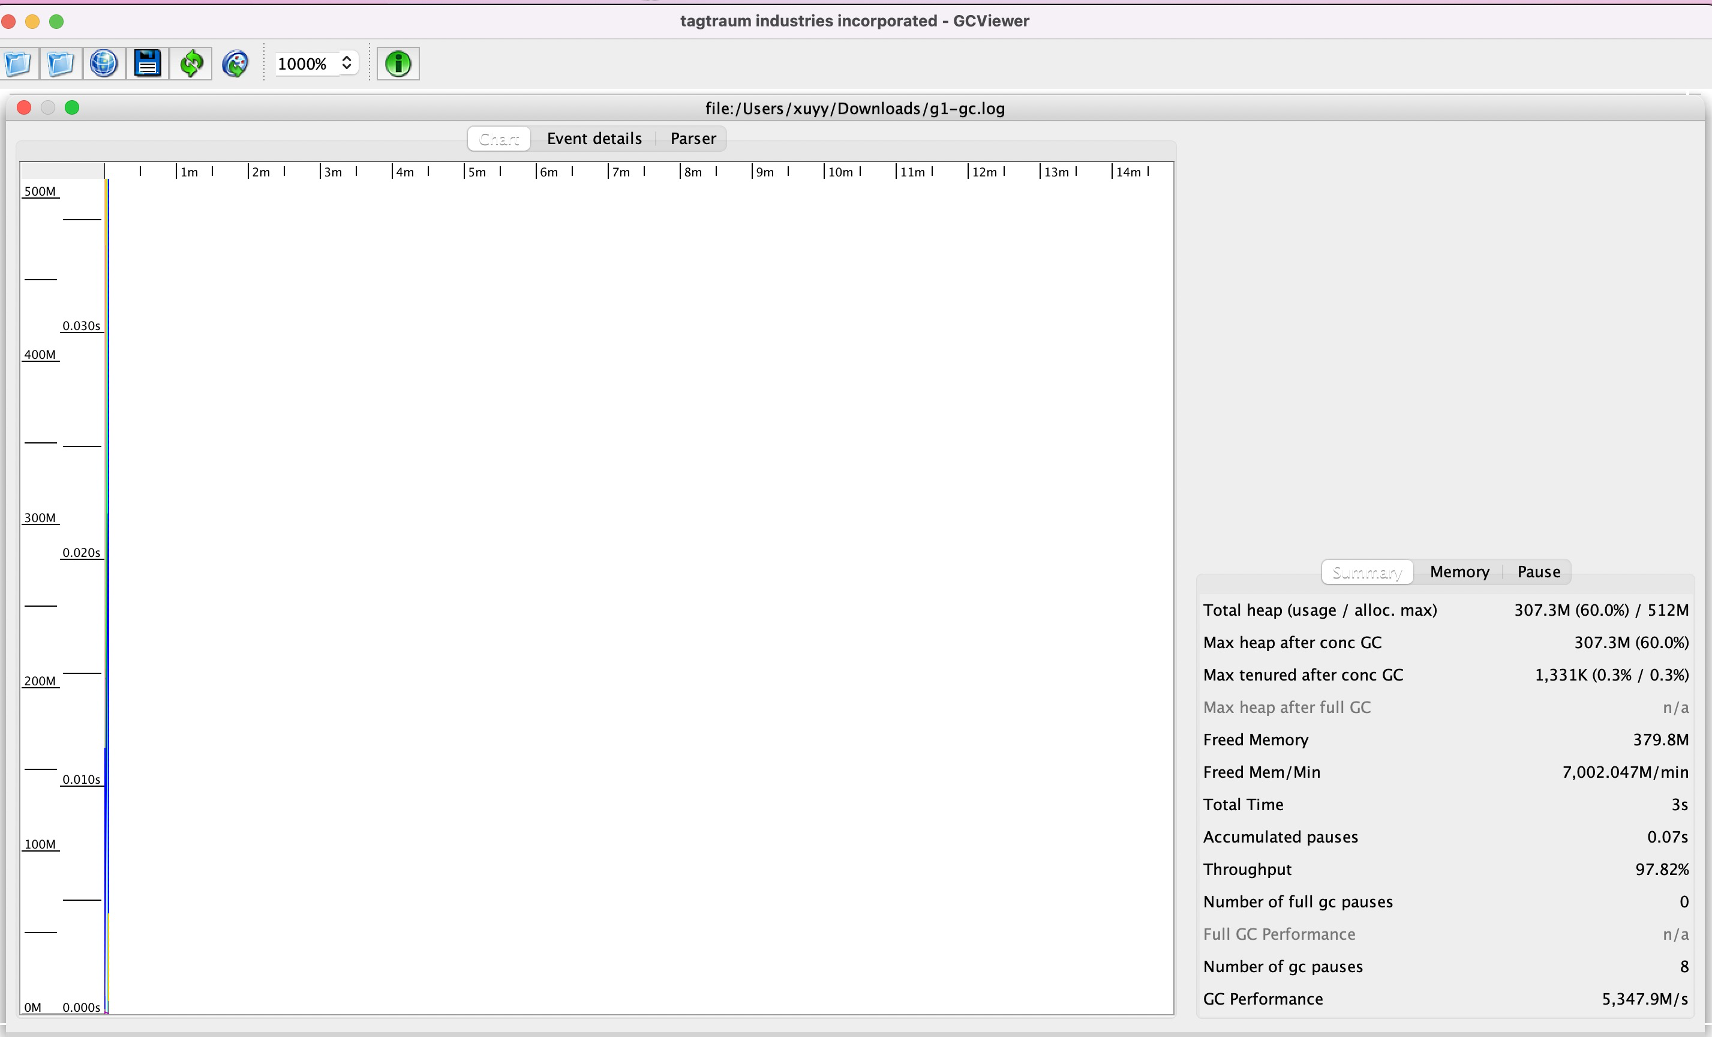Viewport: 1712px width, 1037px height.
Task: Click the 100M heap axis label
Action: click(x=40, y=844)
